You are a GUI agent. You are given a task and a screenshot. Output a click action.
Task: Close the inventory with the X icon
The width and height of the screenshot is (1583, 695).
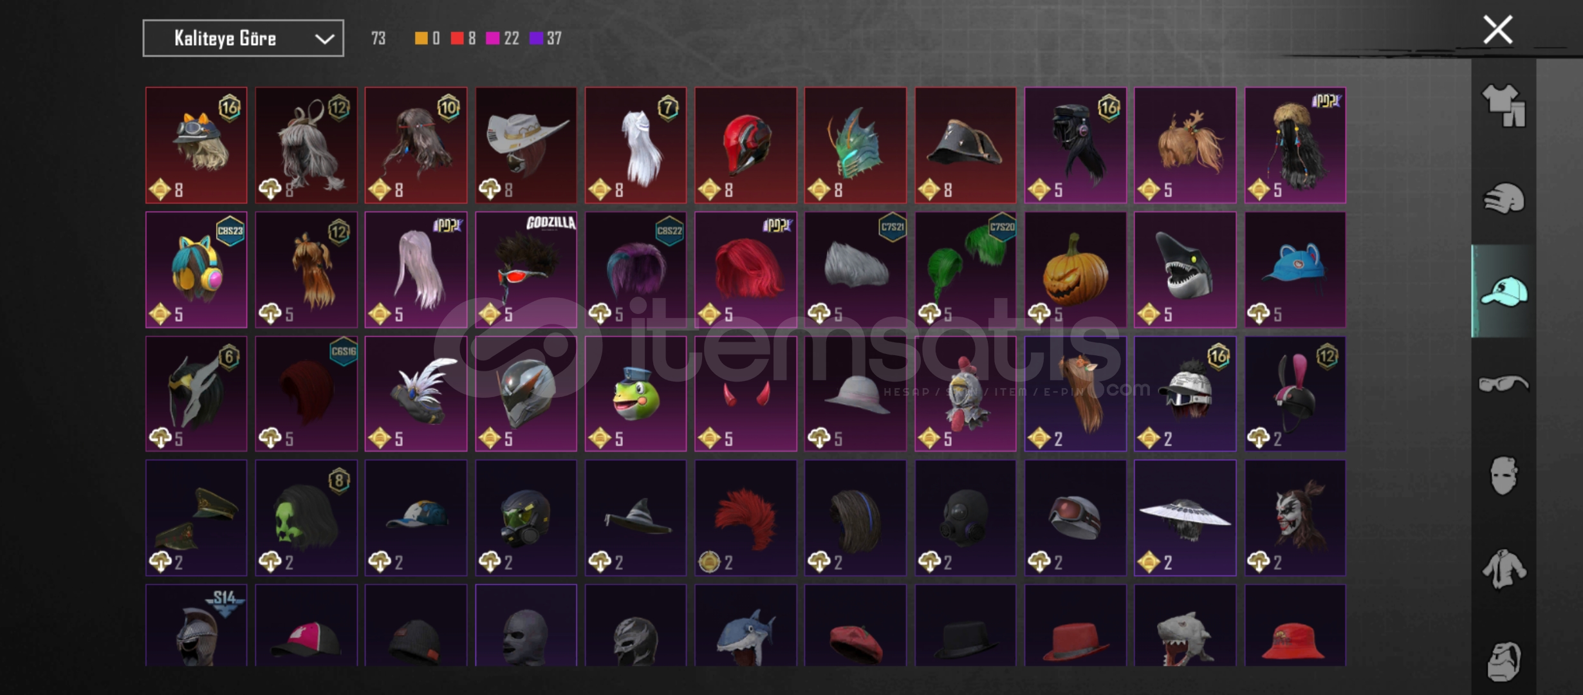(1497, 30)
